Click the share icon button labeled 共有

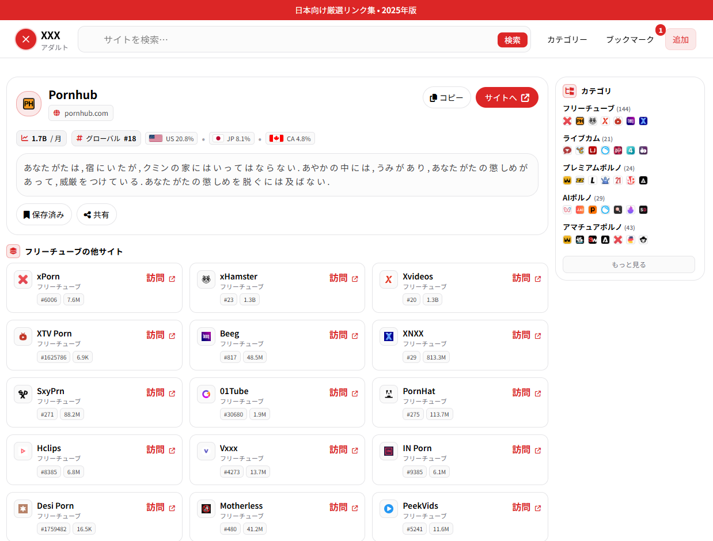click(x=96, y=214)
